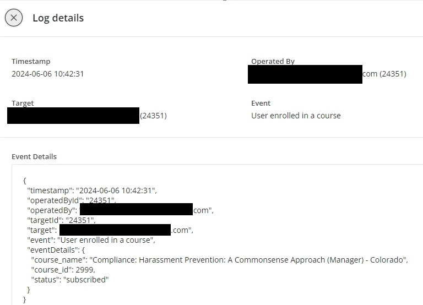The width and height of the screenshot is (423, 305).
Task: Click the status subscribed JSON line
Action: point(70,280)
